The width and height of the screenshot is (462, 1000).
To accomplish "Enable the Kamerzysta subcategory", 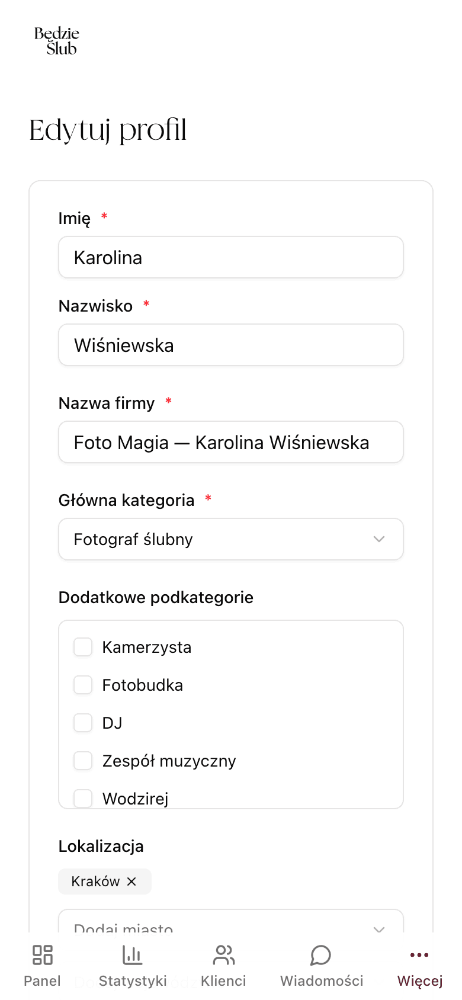I will pyautogui.click(x=83, y=647).
